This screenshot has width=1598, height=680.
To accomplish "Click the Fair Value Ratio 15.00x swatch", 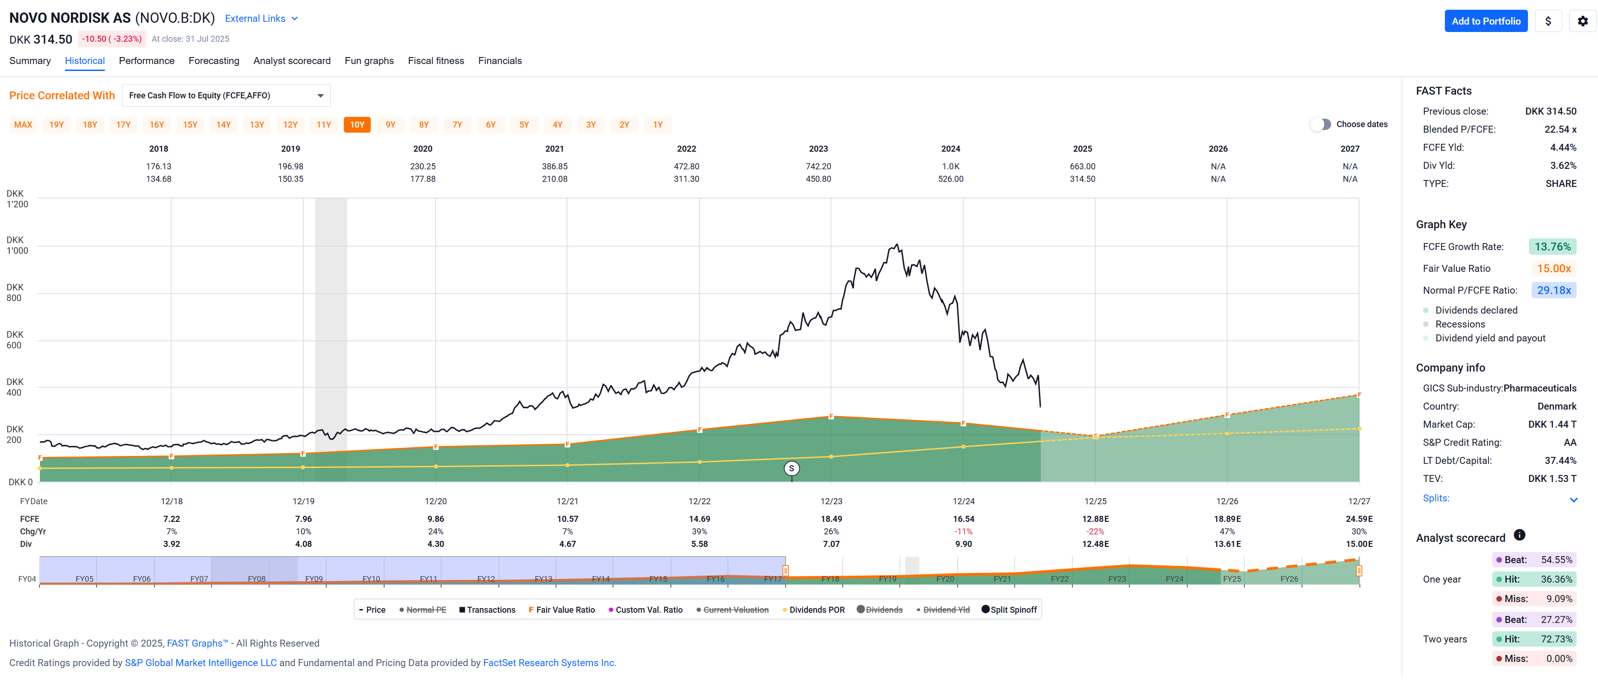I will click(1553, 269).
